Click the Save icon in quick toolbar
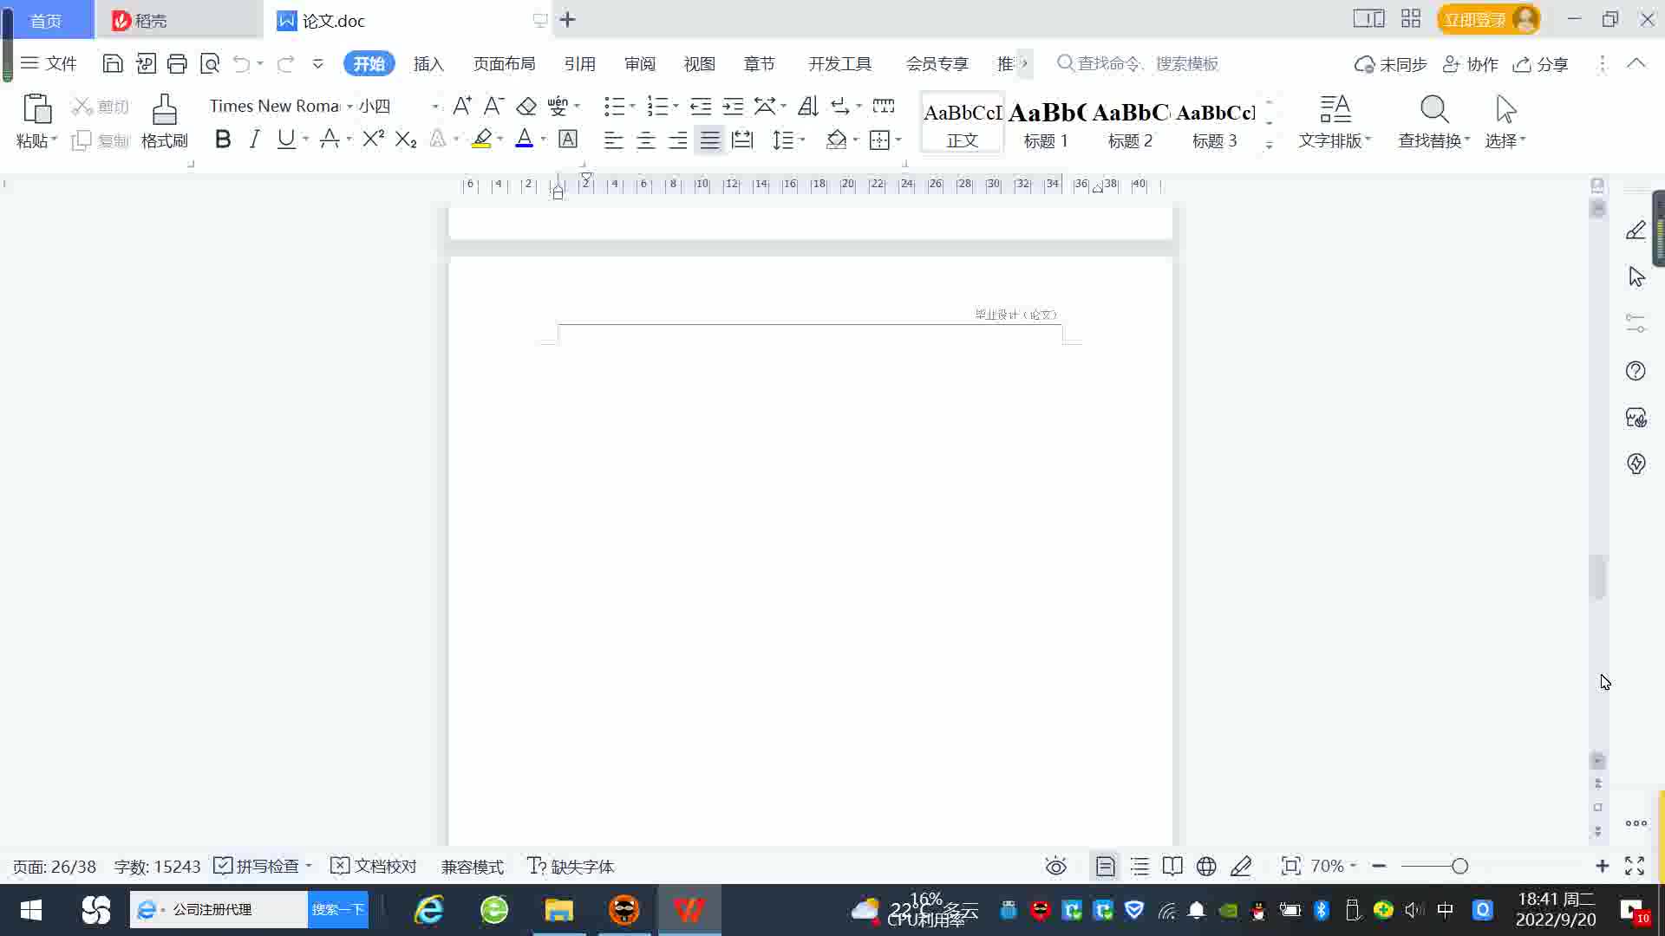 [x=112, y=63]
